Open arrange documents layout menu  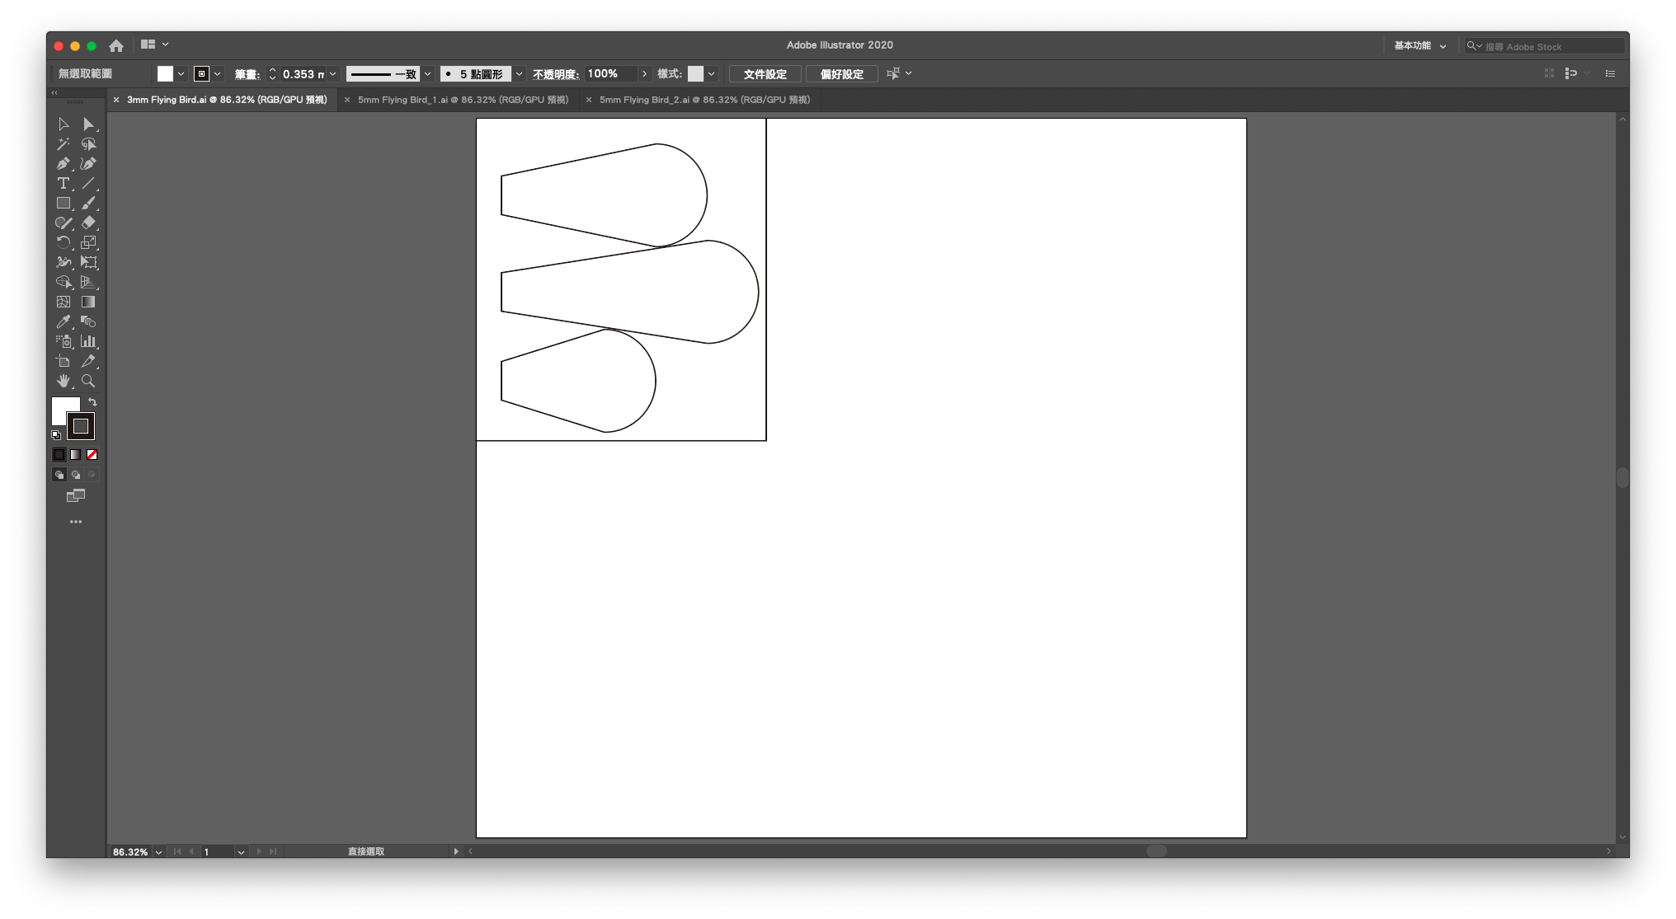tap(154, 45)
